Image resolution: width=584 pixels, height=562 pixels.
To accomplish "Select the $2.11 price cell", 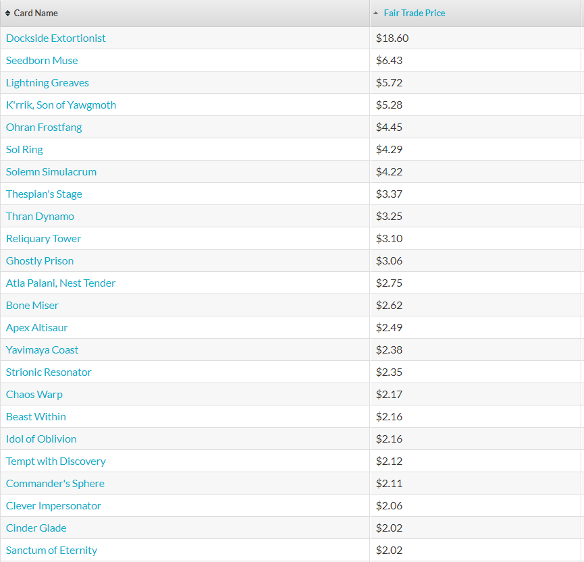I will pos(475,484).
